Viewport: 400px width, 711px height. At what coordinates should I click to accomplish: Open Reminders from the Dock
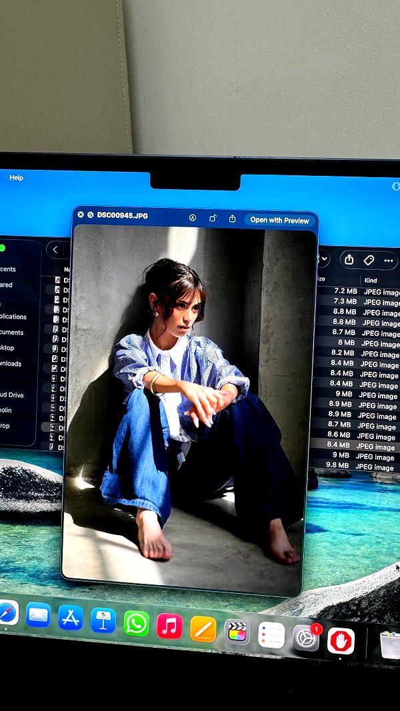(x=271, y=635)
